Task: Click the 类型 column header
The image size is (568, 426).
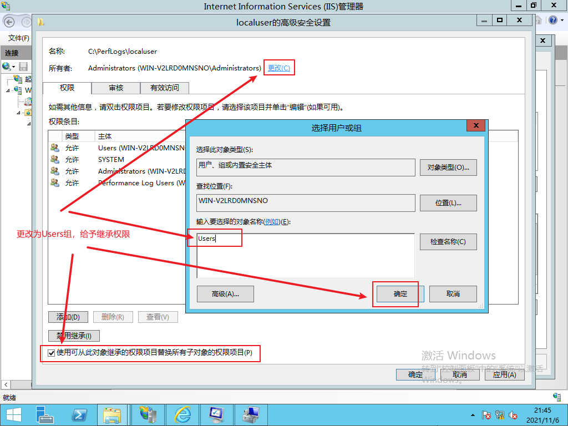Action: point(78,136)
